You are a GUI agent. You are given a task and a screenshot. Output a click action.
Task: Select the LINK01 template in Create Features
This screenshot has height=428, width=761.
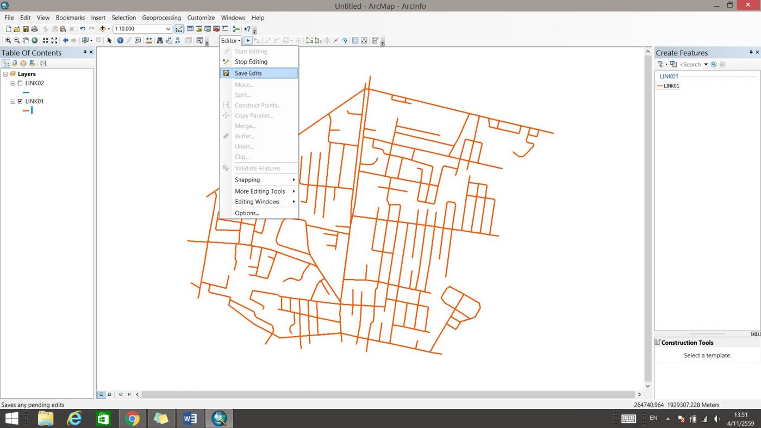tap(668, 86)
